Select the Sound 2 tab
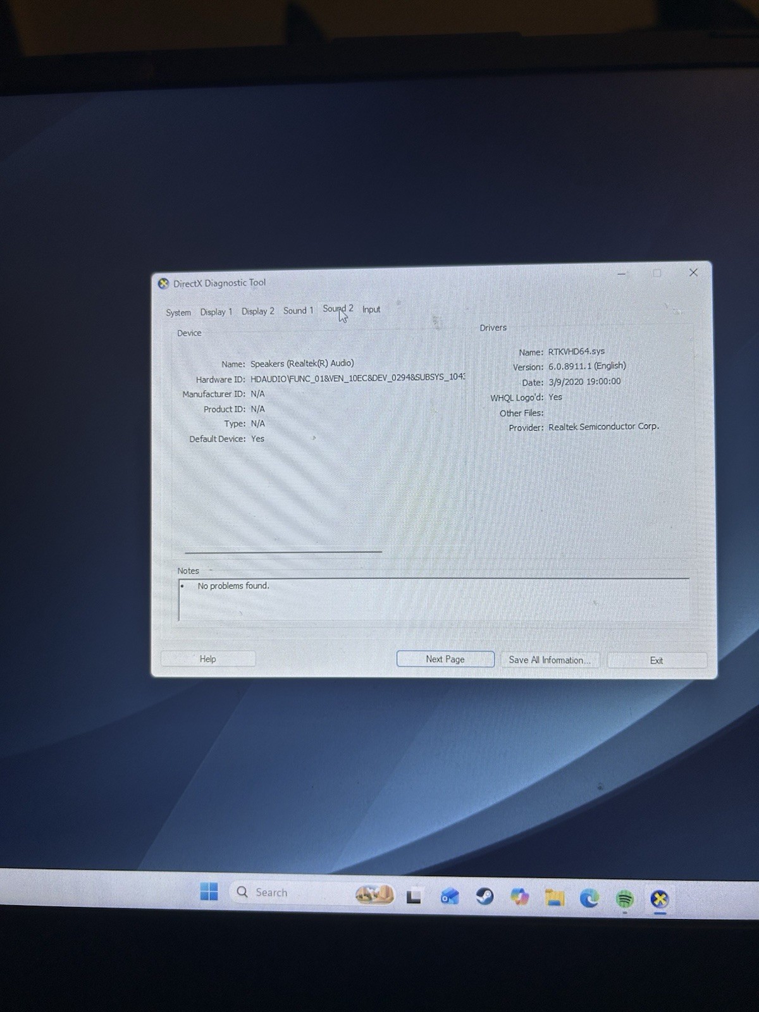 pos(338,309)
